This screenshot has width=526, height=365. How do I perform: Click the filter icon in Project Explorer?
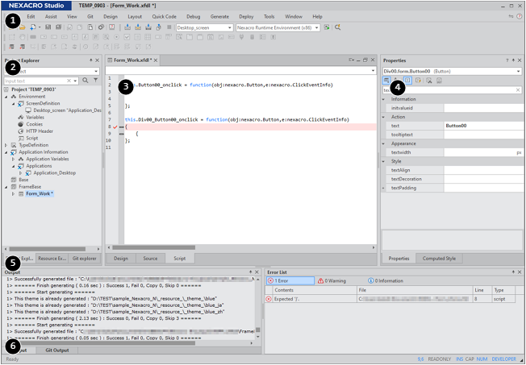(95, 81)
